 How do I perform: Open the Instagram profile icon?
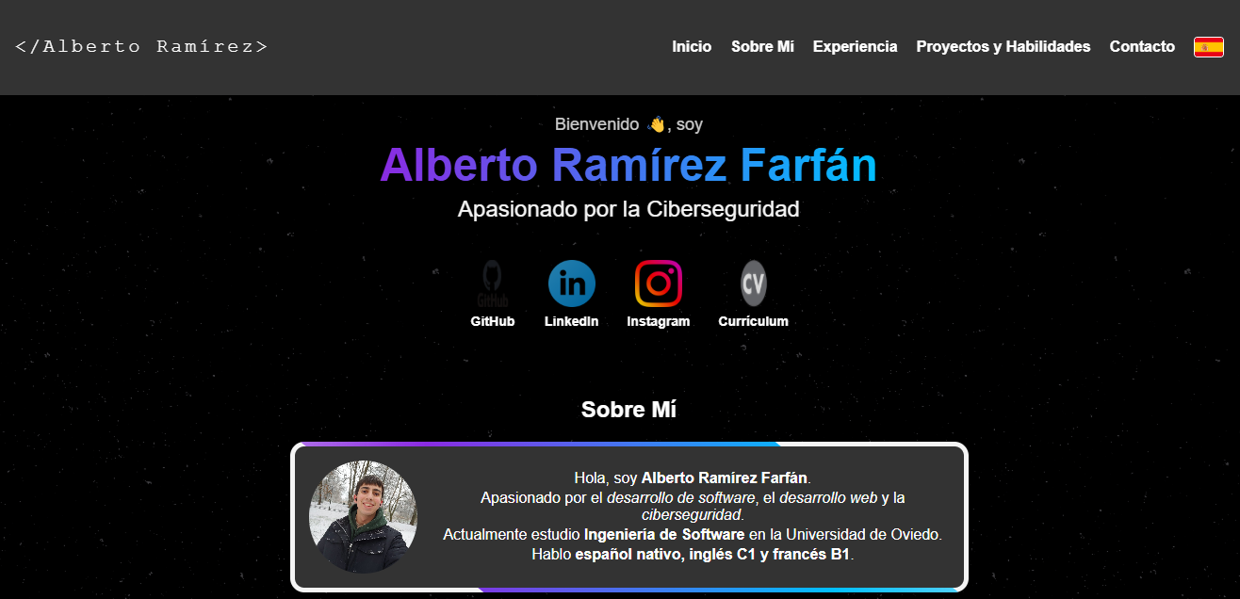click(x=659, y=283)
